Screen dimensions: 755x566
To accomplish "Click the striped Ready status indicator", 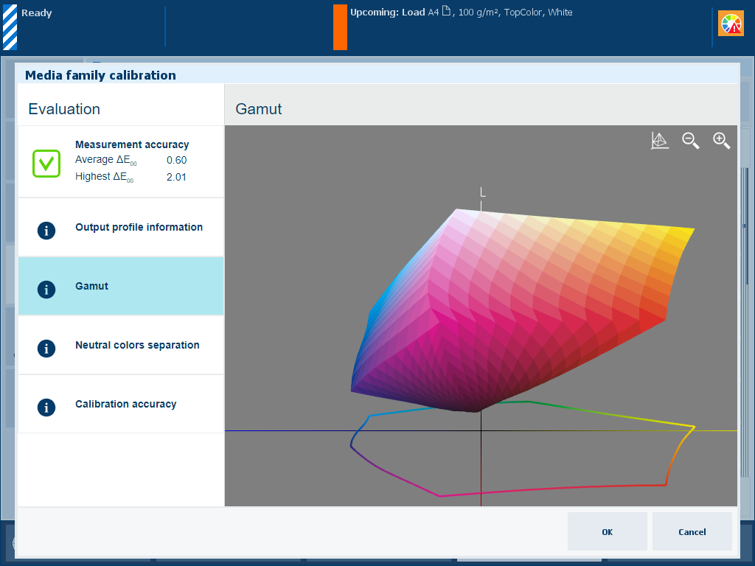I will coord(10,27).
